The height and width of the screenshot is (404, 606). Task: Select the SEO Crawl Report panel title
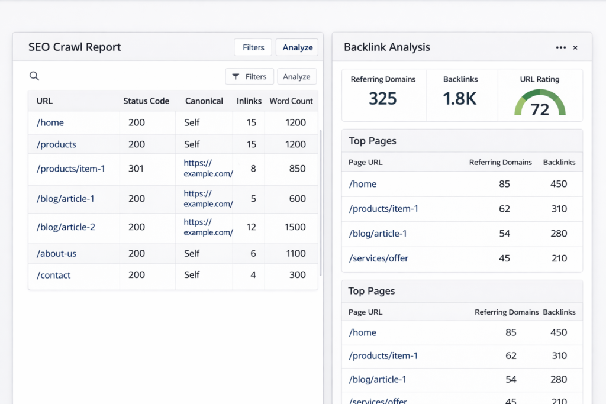pos(75,47)
